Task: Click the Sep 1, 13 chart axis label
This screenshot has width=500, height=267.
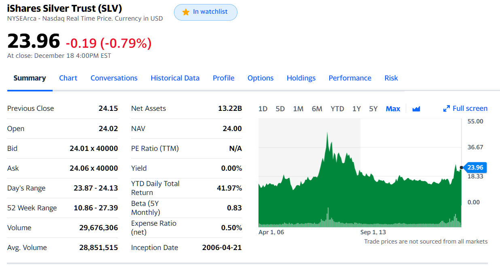Action: (373, 232)
